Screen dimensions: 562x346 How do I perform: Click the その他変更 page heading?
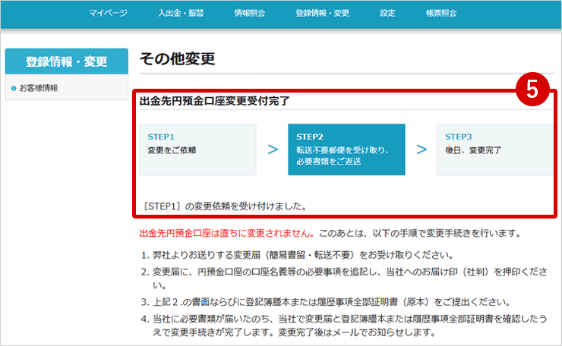point(178,58)
